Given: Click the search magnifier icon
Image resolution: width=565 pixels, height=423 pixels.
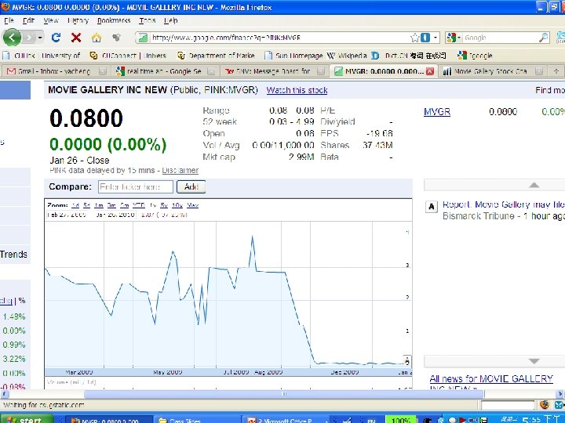Looking at the screenshot, I should point(543,38).
